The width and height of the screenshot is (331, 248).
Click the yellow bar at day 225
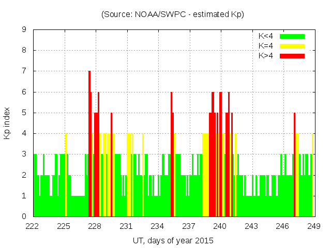click(x=66, y=176)
